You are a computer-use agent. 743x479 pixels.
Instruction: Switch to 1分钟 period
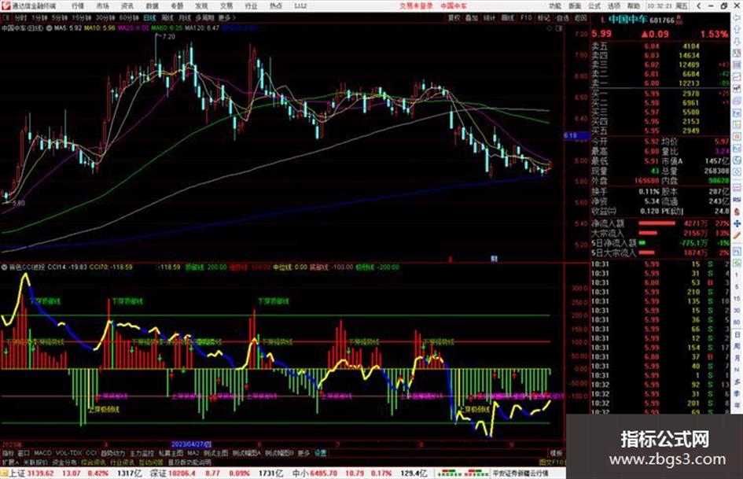click(x=39, y=17)
